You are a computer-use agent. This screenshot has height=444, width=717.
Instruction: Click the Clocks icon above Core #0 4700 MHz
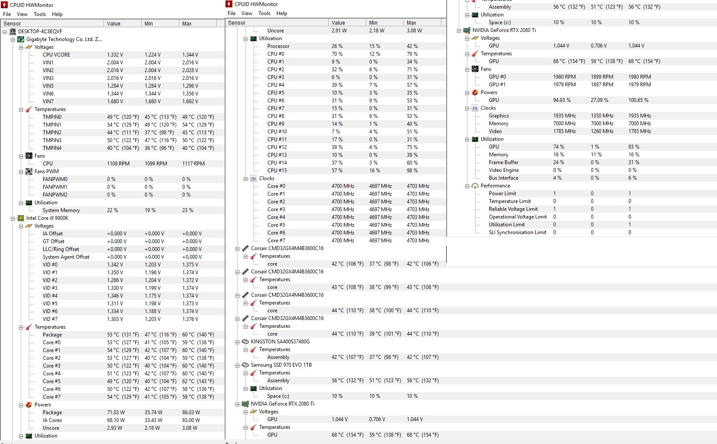click(x=254, y=178)
